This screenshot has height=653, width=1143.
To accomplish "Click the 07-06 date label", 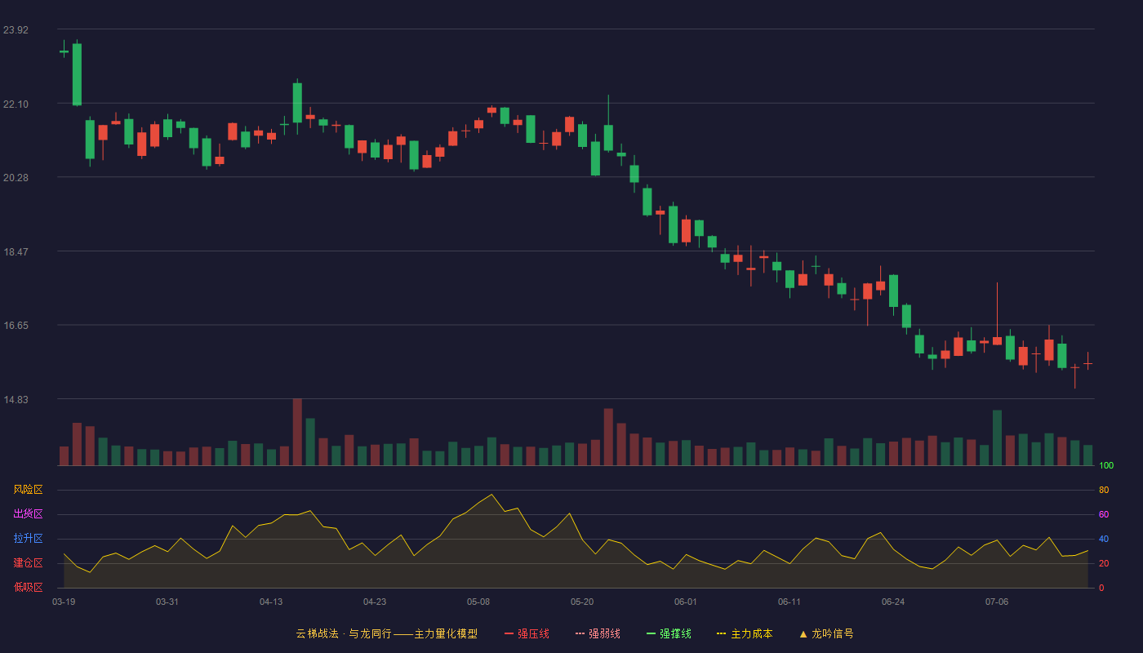I will [997, 602].
